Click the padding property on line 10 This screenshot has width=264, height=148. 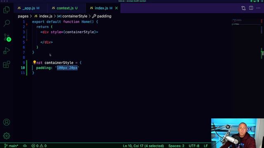point(44,67)
